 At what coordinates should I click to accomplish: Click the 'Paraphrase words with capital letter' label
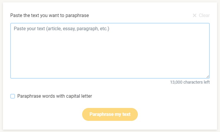55,96
